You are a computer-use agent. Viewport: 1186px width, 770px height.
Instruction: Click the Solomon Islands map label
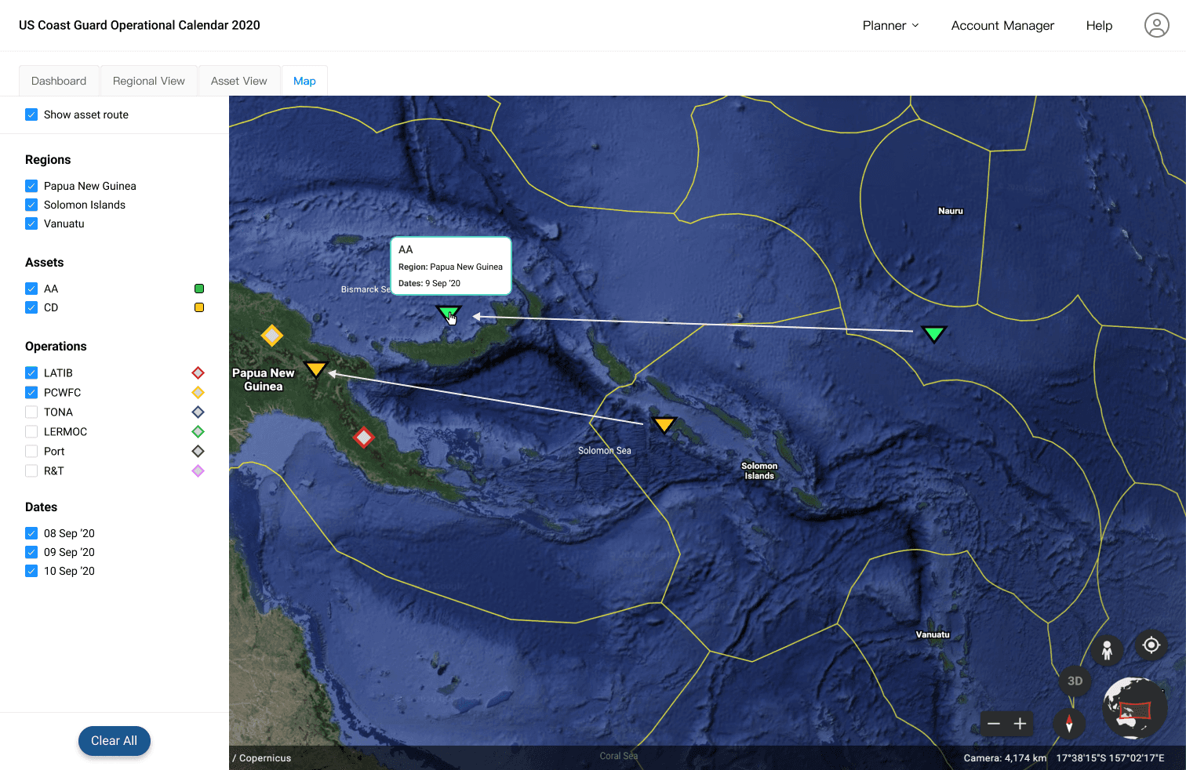759,470
